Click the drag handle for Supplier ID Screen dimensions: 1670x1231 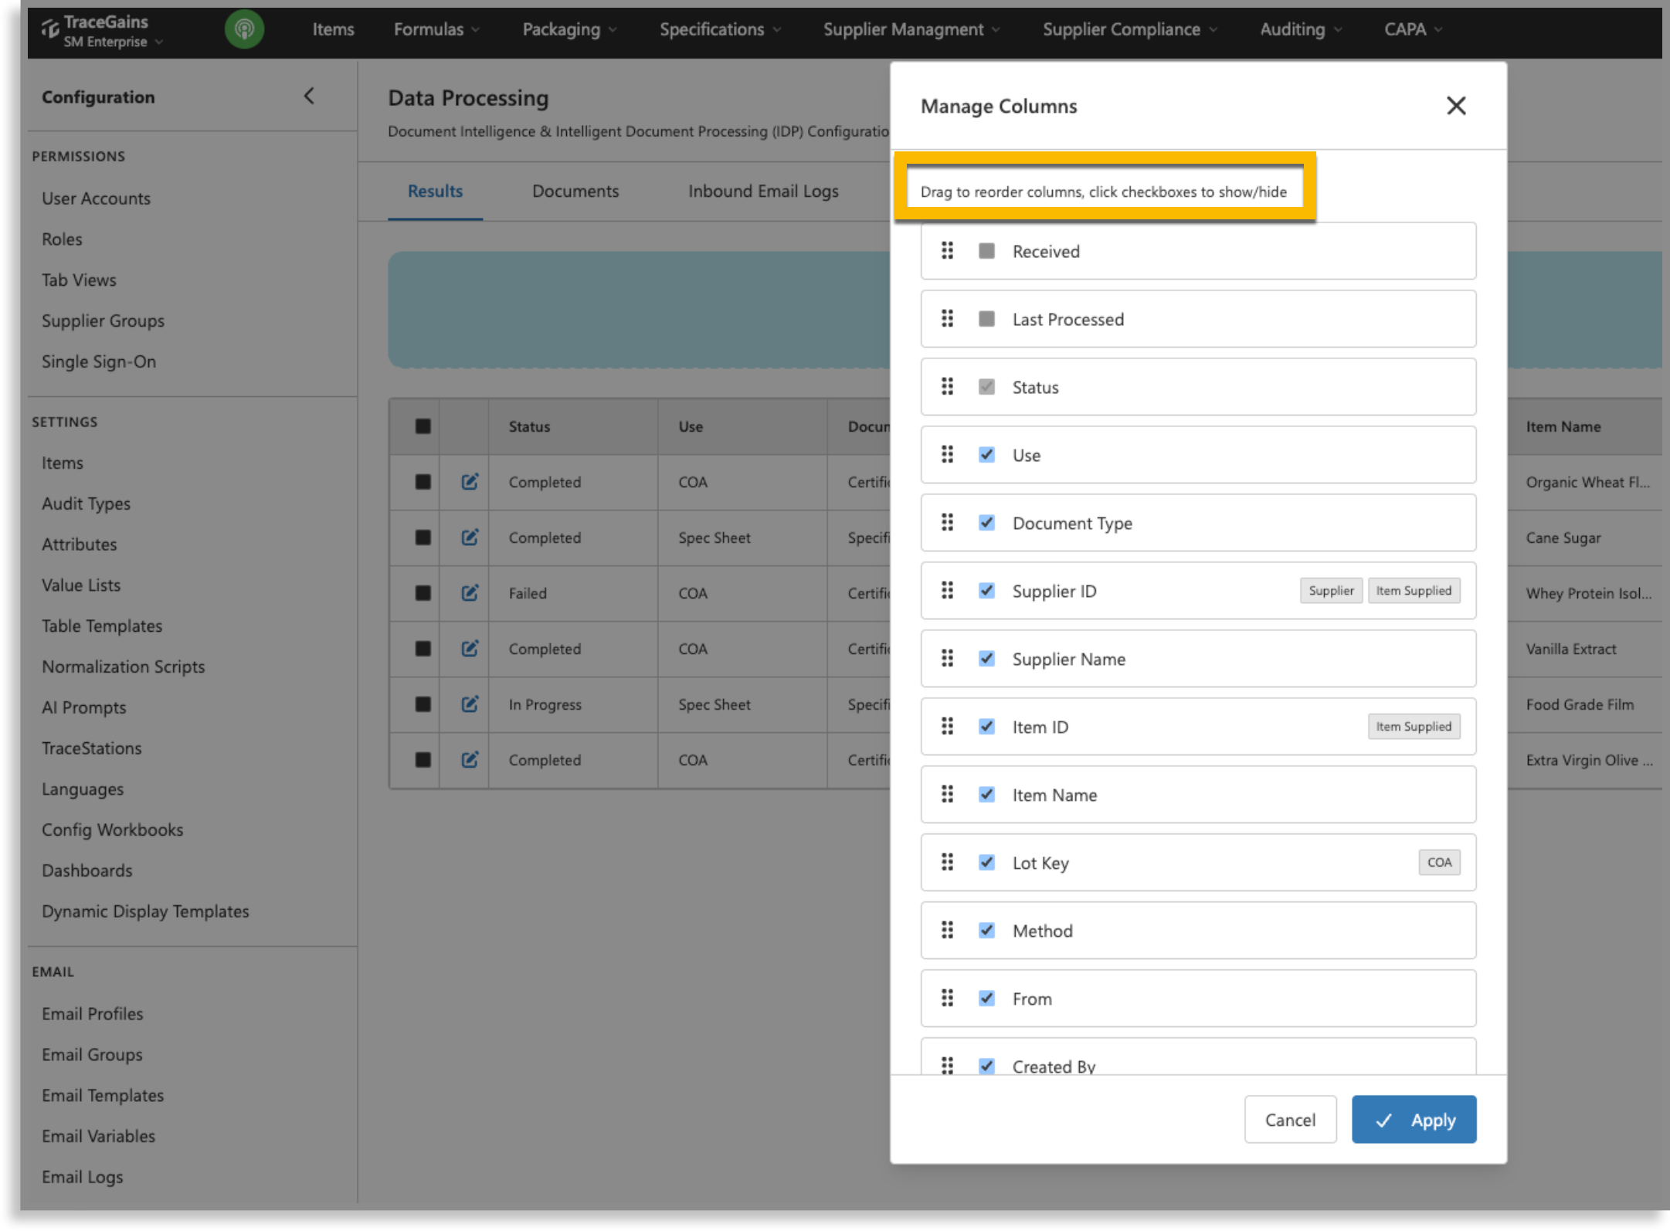click(x=947, y=591)
